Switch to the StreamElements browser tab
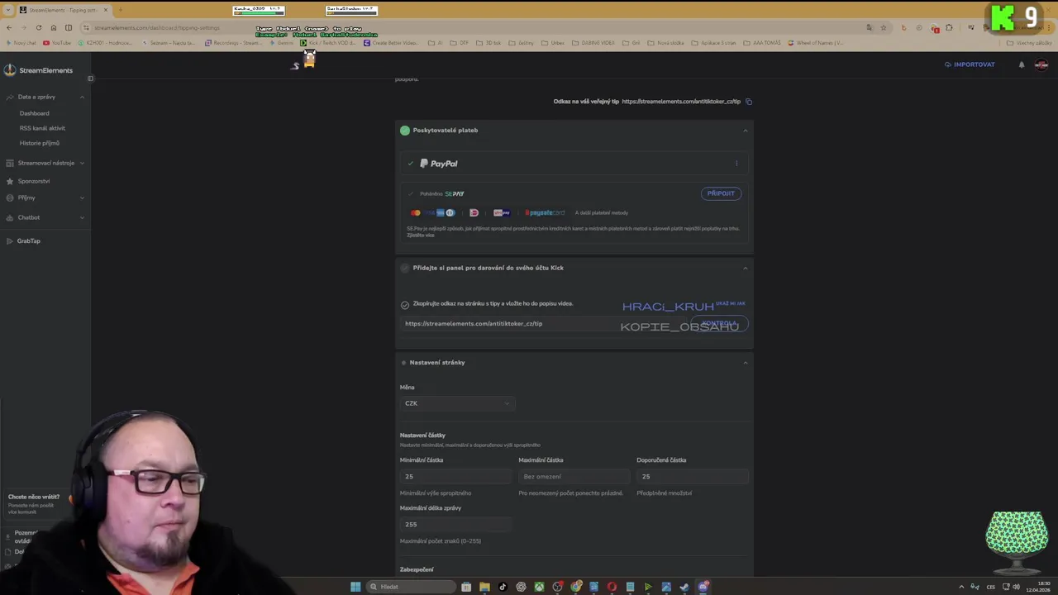 coord(64,10)
